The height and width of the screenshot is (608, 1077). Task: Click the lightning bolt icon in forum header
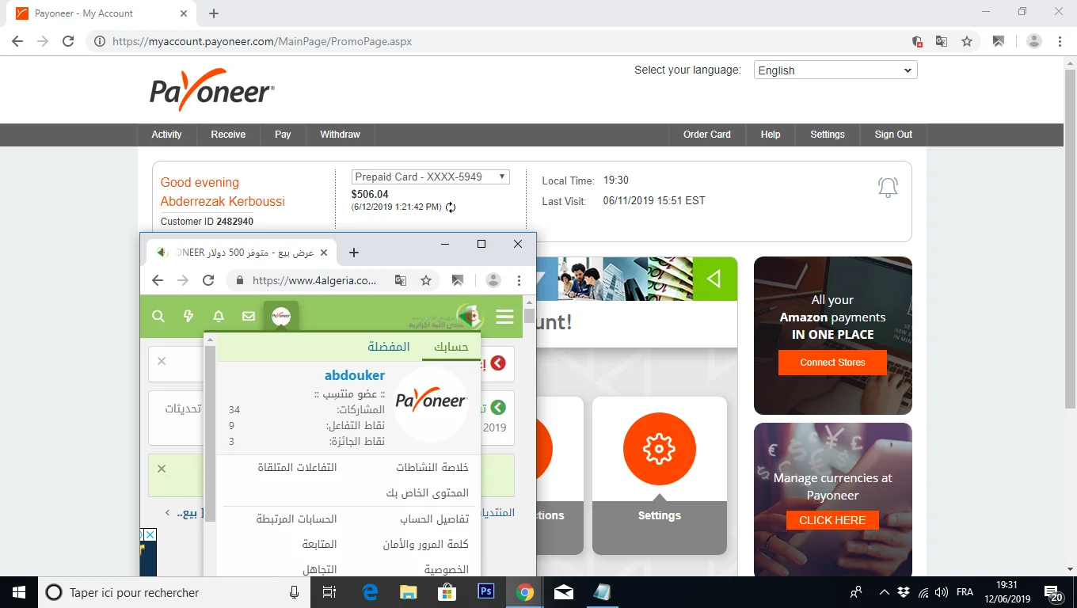(x=188, y=317)
